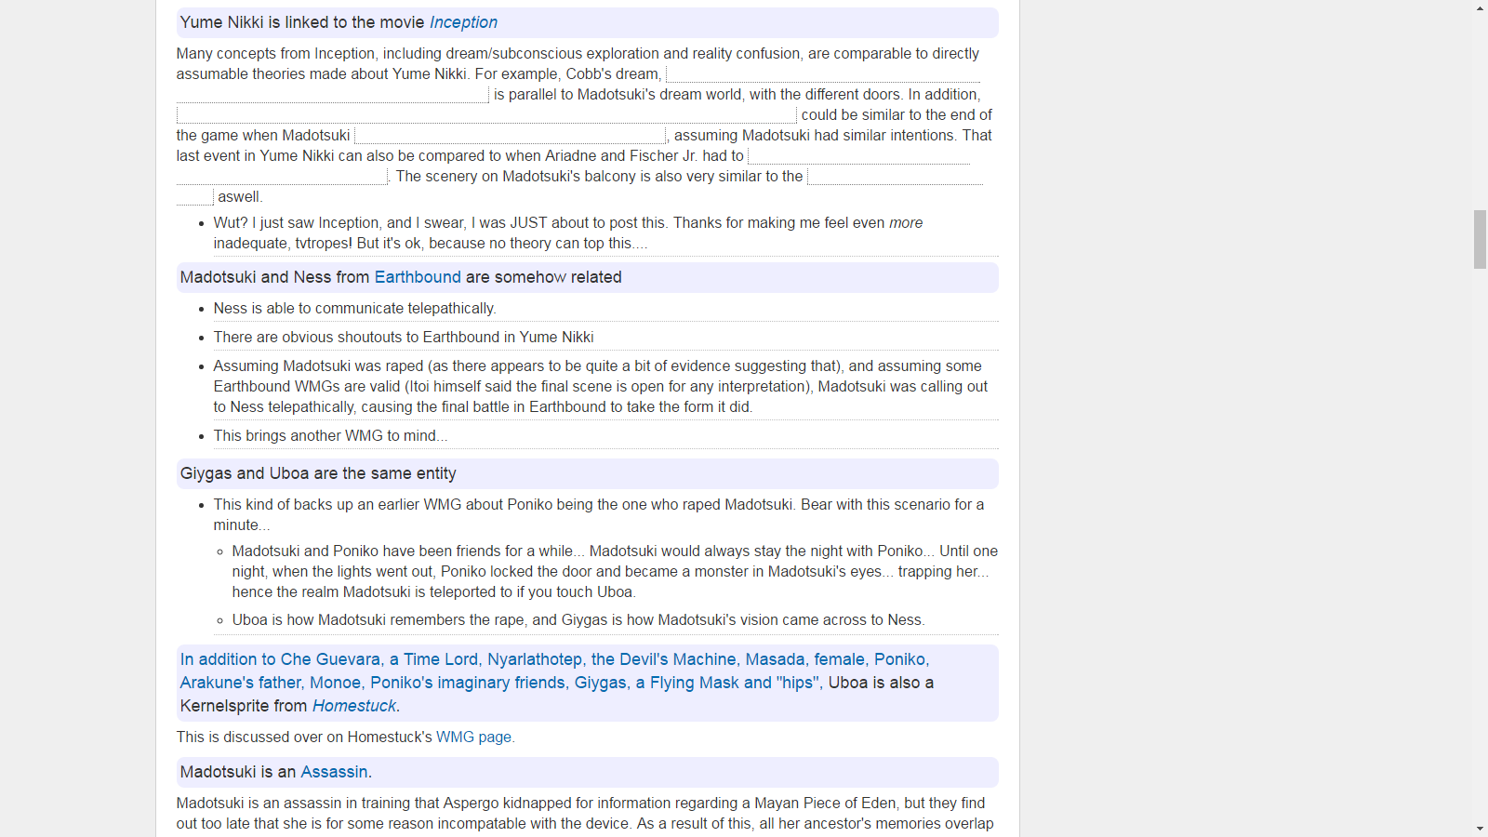Click 'Ness is able to communicate telepathically.' bullet
This screenshot has width=1488, height=837.
pyautogui.click(x=354, y=309)
